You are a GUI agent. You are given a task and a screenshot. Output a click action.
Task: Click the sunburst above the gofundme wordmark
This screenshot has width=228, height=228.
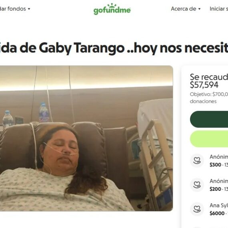tap(112, 5)
